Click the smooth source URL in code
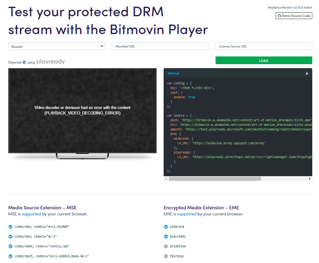Viewport: 319px width, 263px height. 248,129
